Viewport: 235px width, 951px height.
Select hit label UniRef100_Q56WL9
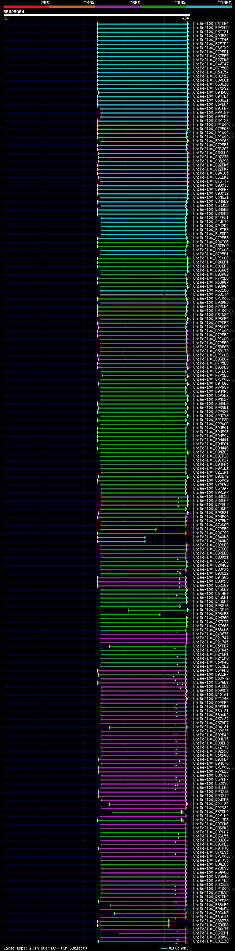pos(211,153)
